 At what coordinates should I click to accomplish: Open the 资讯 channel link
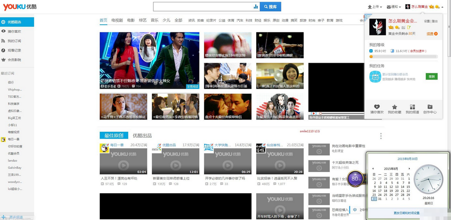click(x=192, y=21)
